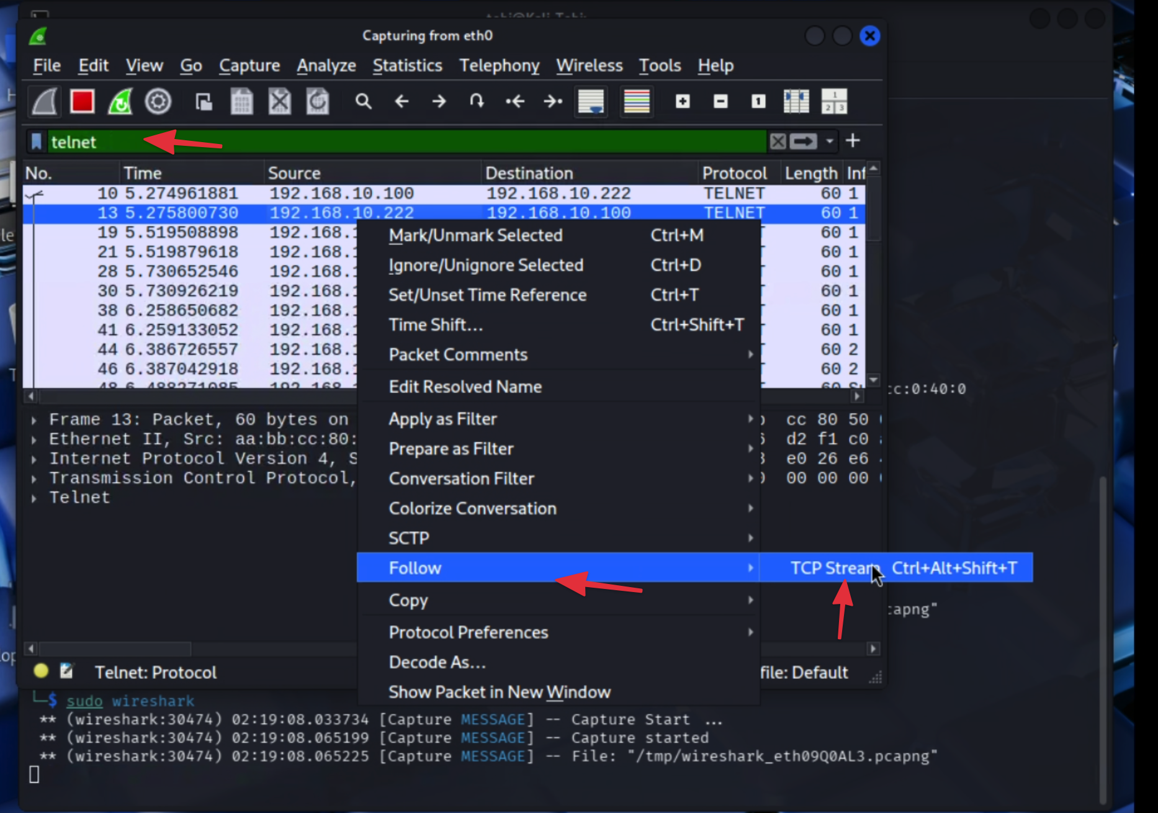1158x813 pixels.
Task: Click the display filter bookmark icon
Action: pyautogui.click(x=37, y=141)
